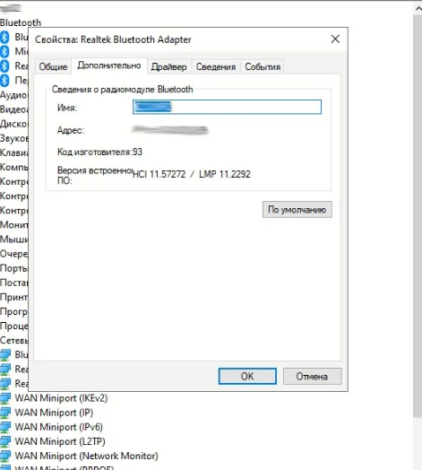Click the Имя text input field
Screen dimensions: 422x470
click(x=227, y=107)
